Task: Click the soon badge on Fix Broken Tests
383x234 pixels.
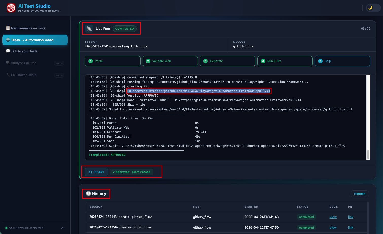Action: pyautogui.click(x=59, y=75)
